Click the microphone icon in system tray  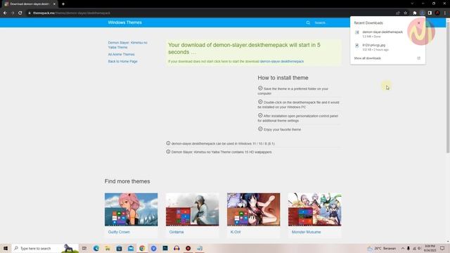[x=409, y=248]
